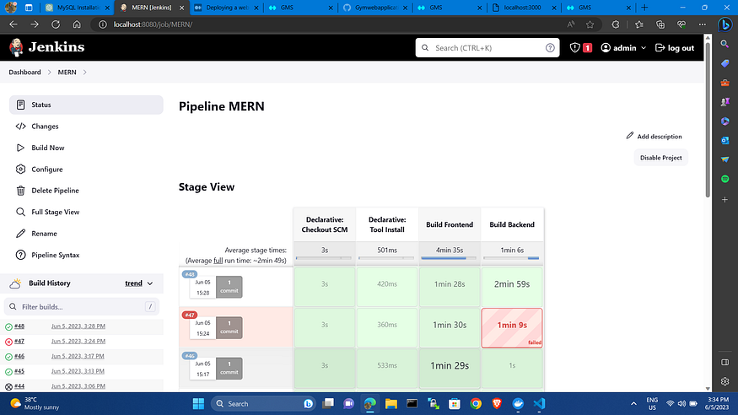Click the Windows taskbar Search box
This screenshot has width=738, height=415.
263,403
